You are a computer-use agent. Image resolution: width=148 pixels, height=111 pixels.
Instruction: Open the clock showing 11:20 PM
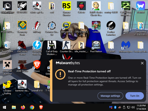click(x=141, y=107)
